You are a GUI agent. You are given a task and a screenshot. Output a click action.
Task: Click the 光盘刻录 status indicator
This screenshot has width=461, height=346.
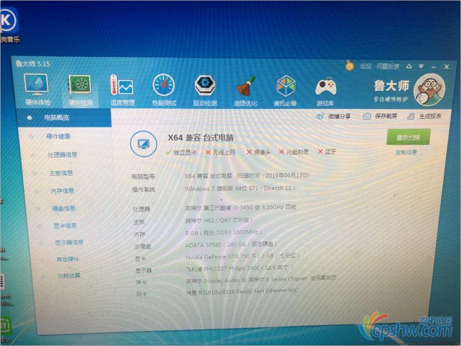(x=294, y=152)
